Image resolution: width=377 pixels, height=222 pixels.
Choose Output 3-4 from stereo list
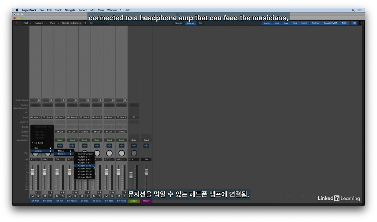pyautogui.click(x=85, y=157)
